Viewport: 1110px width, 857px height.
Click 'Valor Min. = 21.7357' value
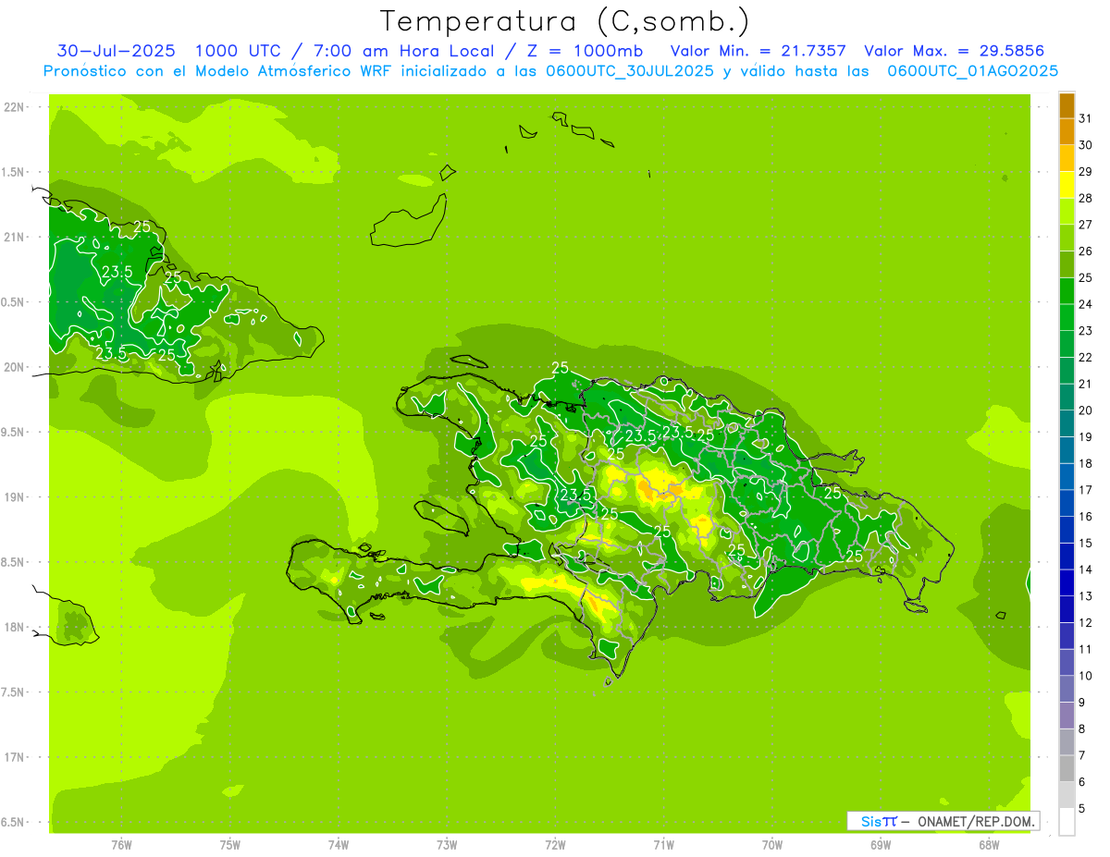coord(758,51)
